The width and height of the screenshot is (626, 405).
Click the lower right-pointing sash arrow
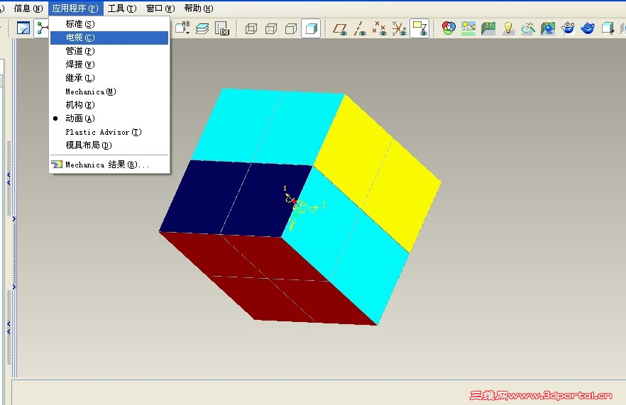click(14, 287)
